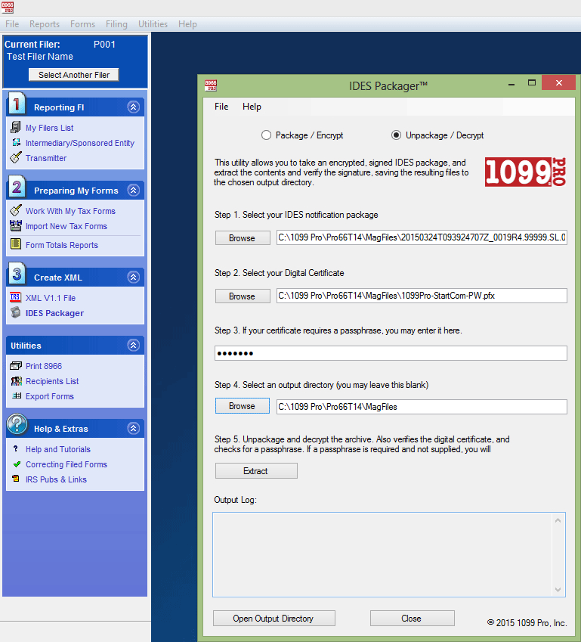Open the XML V1.1 File link
This screenshot has height=642, width=581.
coord(51,298)
